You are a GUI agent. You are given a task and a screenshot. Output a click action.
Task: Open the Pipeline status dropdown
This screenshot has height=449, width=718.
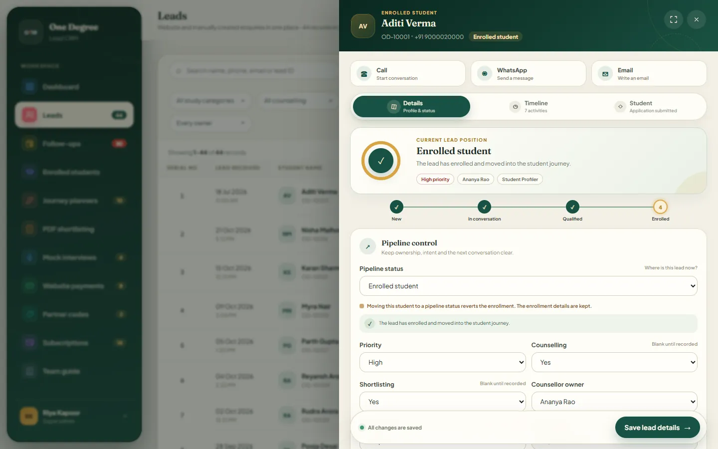coord(529,286)
